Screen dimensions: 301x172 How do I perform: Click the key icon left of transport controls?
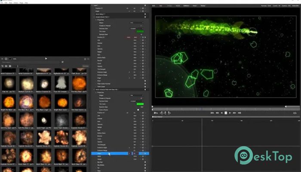(x=156, y=113)
